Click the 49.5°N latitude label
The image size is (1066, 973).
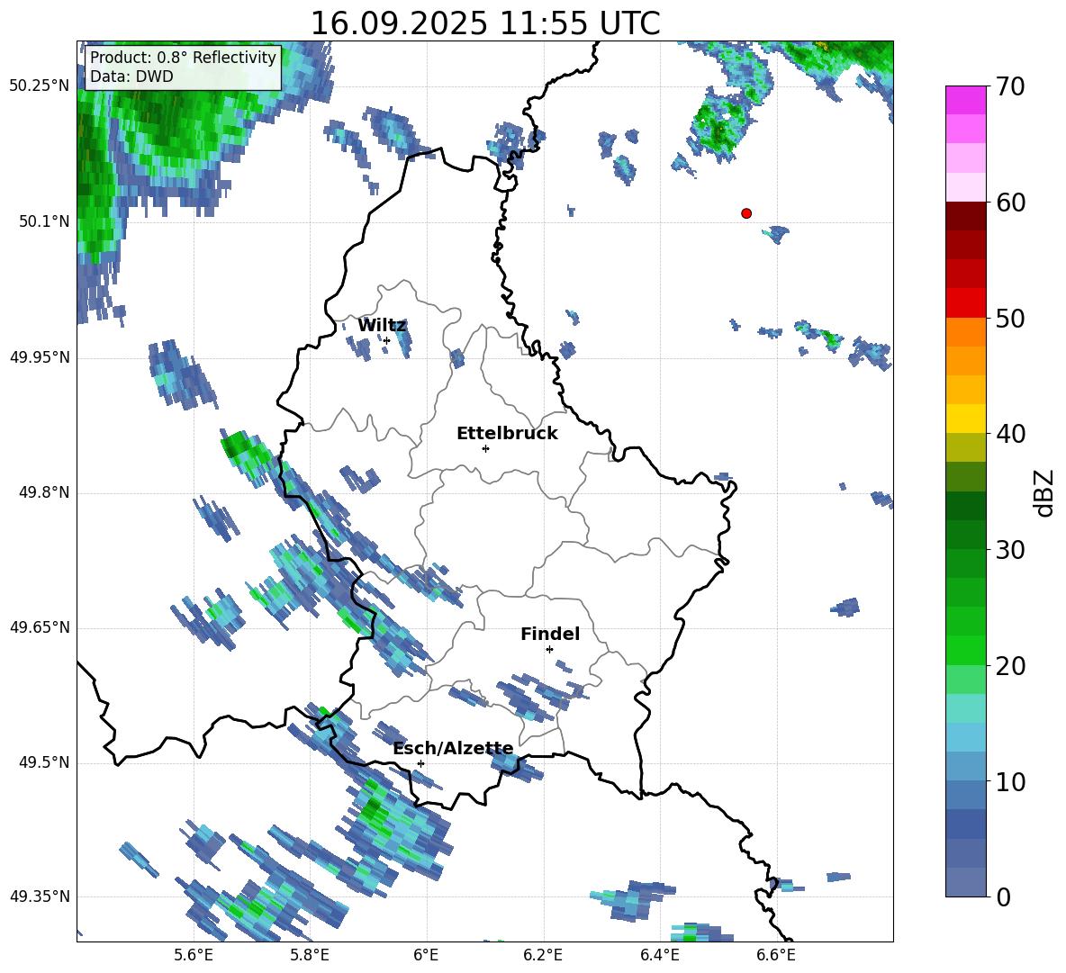point(44,762)
